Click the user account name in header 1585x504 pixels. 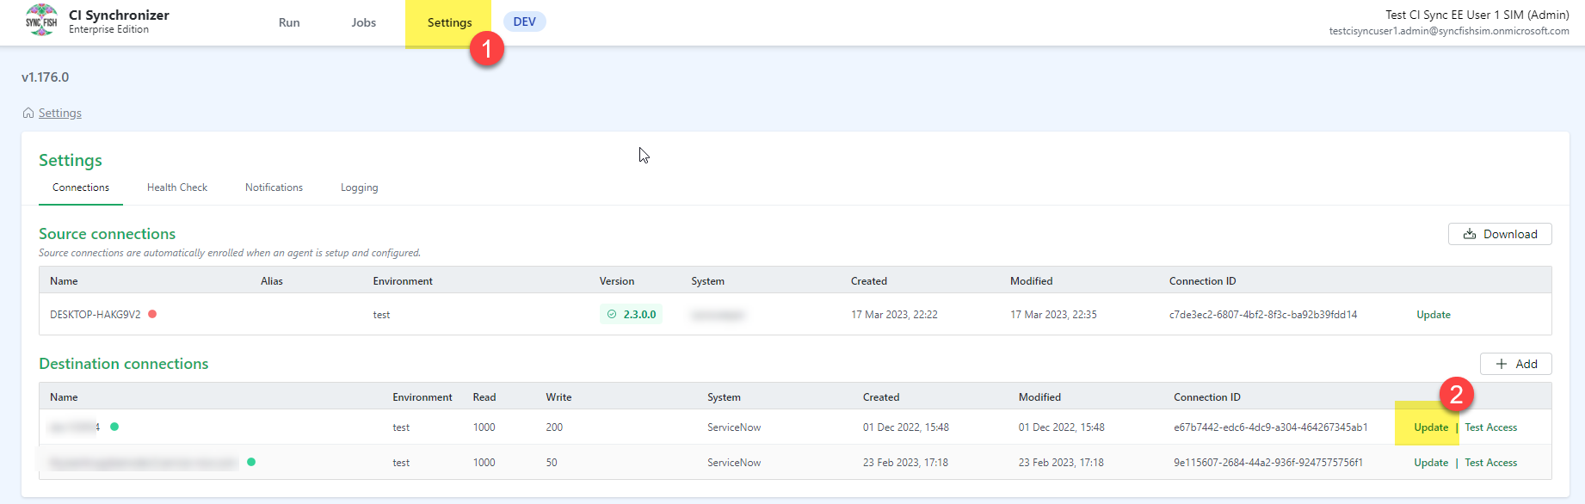1477,15
